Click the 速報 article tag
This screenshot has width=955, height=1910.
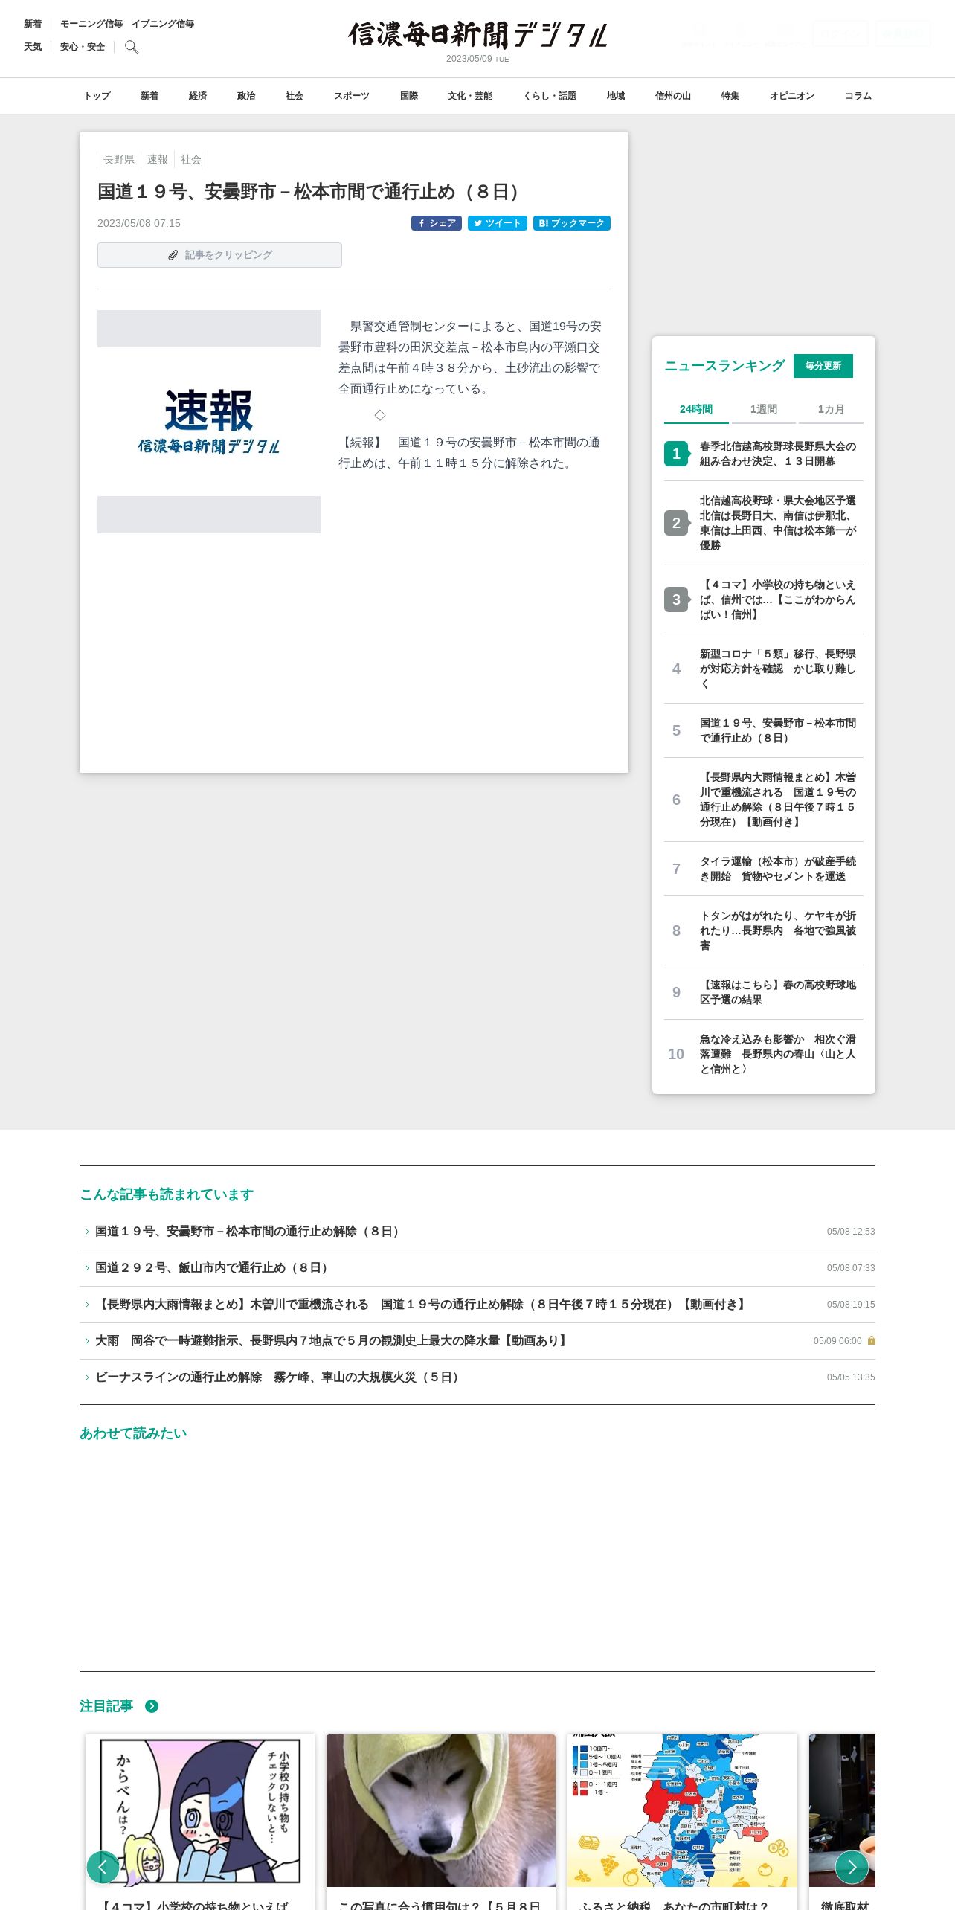(158, 159)
